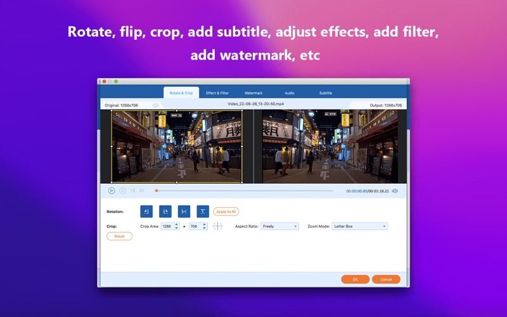Switch to Rotate & Crop tab

click(181, 93)
